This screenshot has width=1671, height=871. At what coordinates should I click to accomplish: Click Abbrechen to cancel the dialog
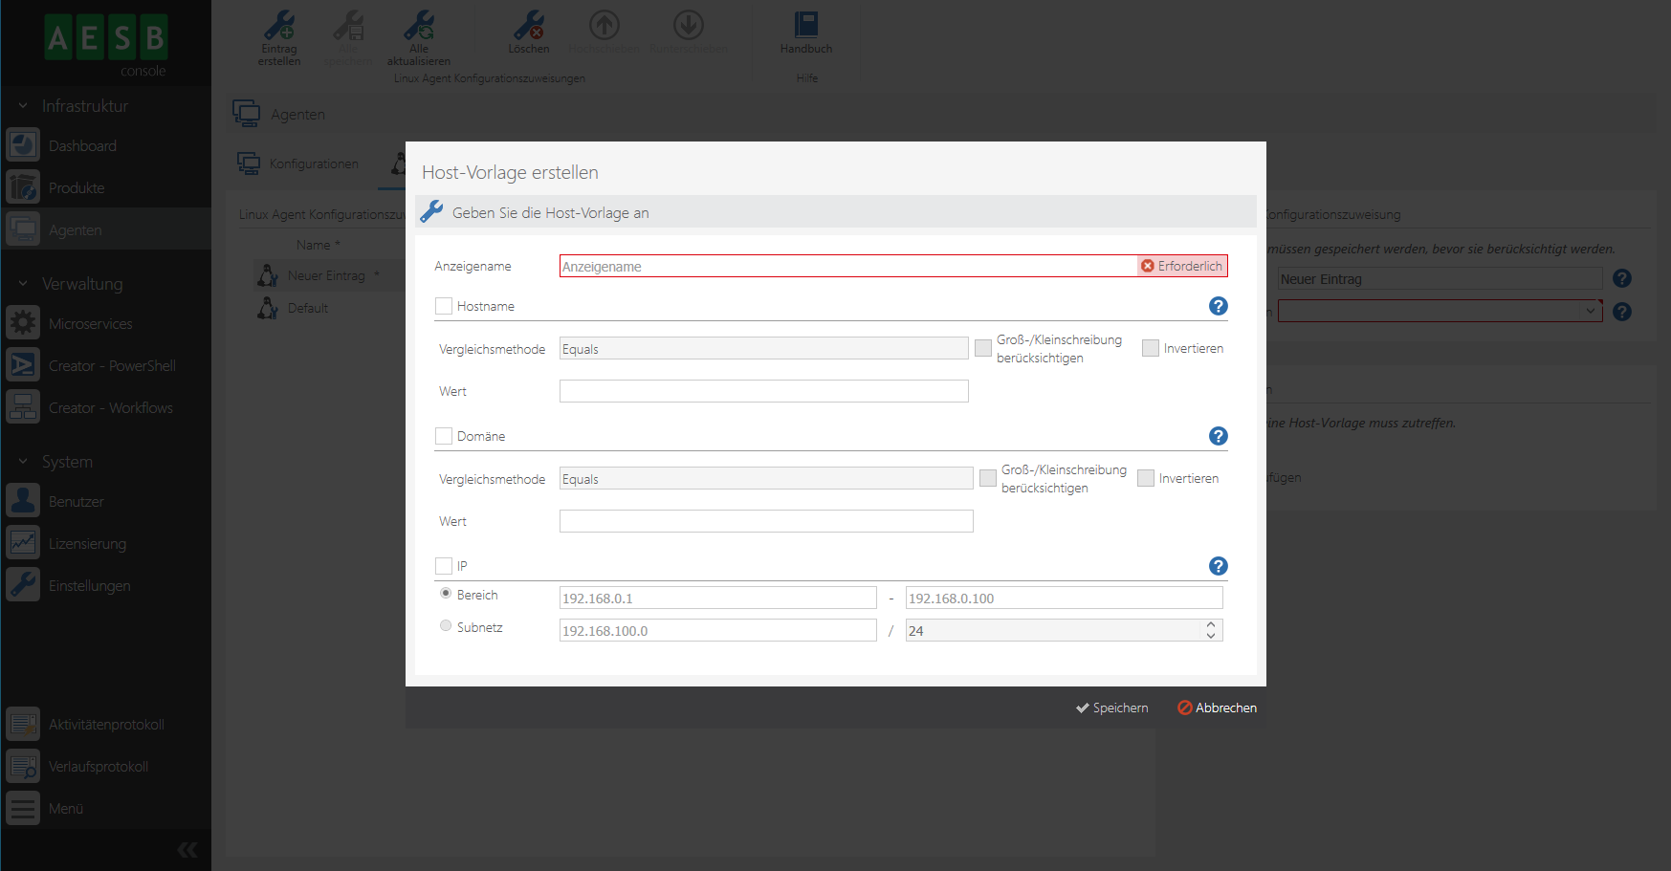click(1217, 708)
